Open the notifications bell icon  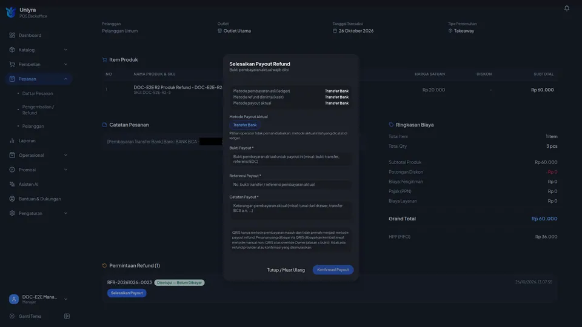(566, 8)
